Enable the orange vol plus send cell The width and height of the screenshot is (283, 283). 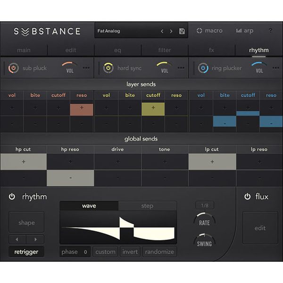tap(12, 108)
